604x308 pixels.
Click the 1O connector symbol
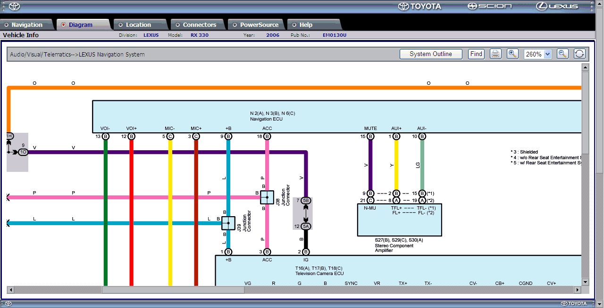(x=23, y=152)
